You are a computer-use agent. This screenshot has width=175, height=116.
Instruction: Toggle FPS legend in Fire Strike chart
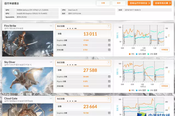pos(132,54)
